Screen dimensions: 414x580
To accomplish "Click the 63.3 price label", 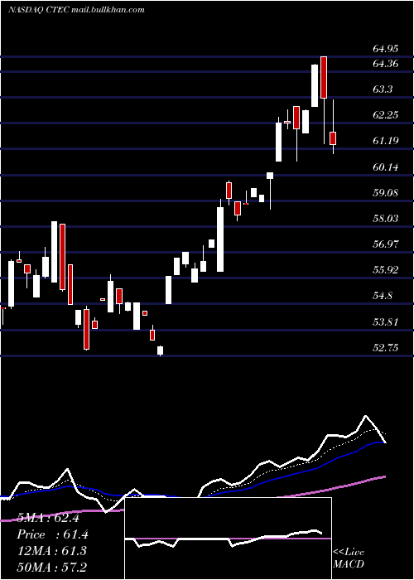I will 382,89.
